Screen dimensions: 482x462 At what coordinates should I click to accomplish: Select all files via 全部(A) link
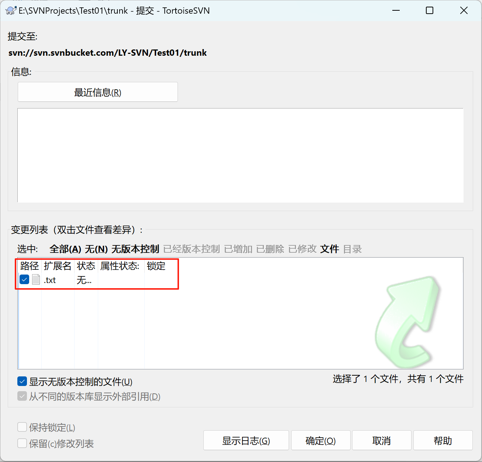65,249
